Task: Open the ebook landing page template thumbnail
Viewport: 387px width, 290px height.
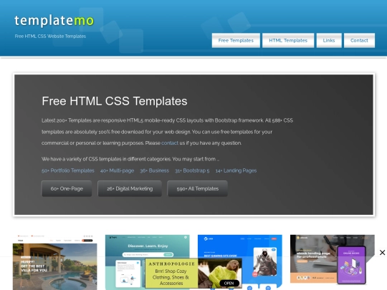Action: point(333,259)
